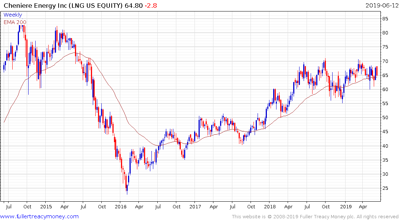This screenshot has width=399, height=222.
Task: Select the 'EMA 200' indicator label
Action: [15, 22]
